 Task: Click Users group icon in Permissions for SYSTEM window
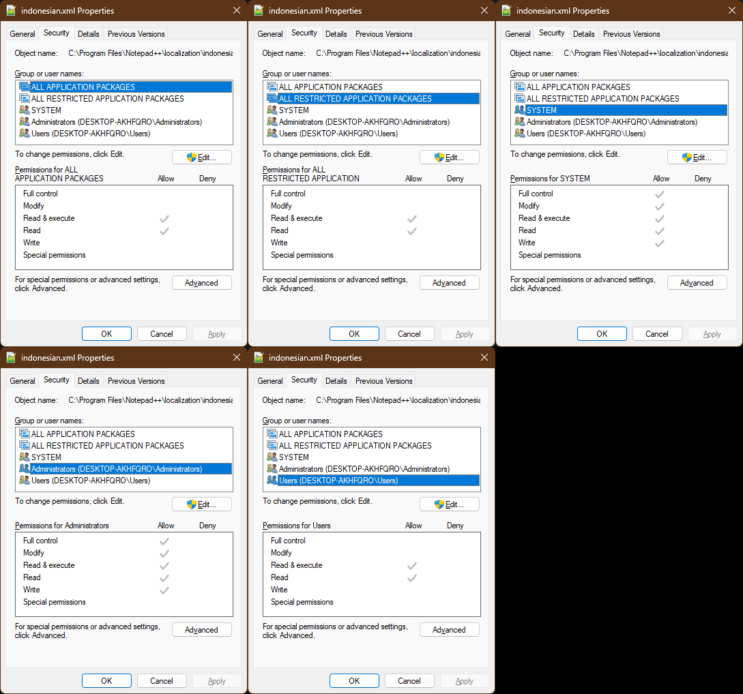520,133
